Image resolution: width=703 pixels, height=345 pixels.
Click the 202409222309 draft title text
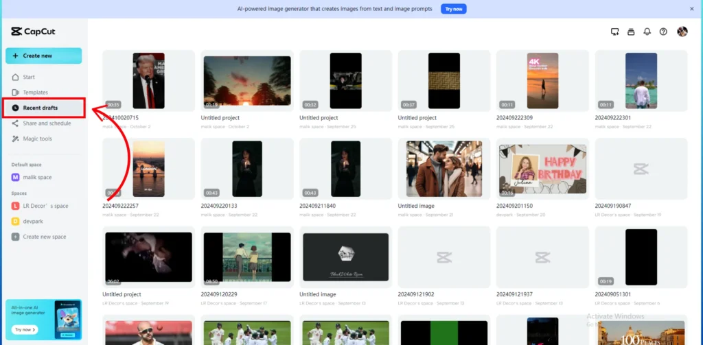click(514, 118)
